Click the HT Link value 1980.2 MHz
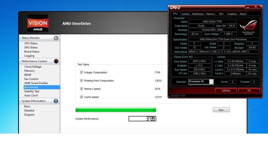Image resolution: width=268 pixels, height=148 pixels. click(x=199, y=74)
